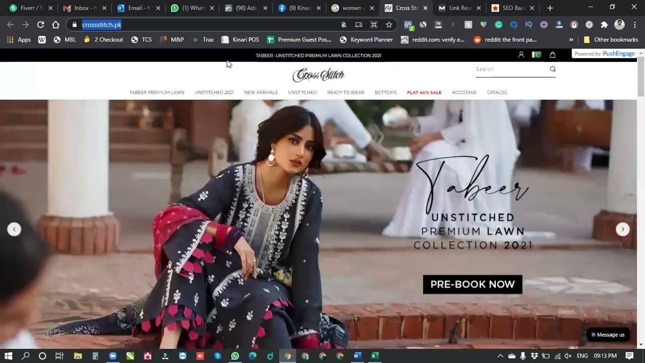Reload the page in Chrome
The height and width of the screenshot is (363, 645).
point(41,25)
